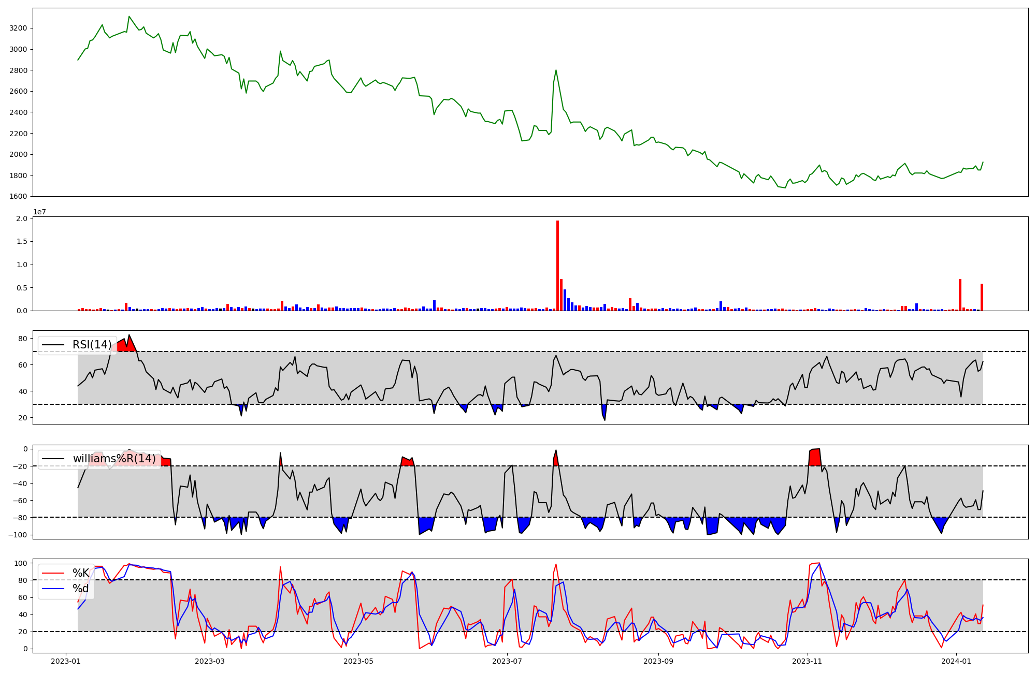Click the 2023-03 x-axis date label
This screenshot has width=1036, height=673.
210,661
